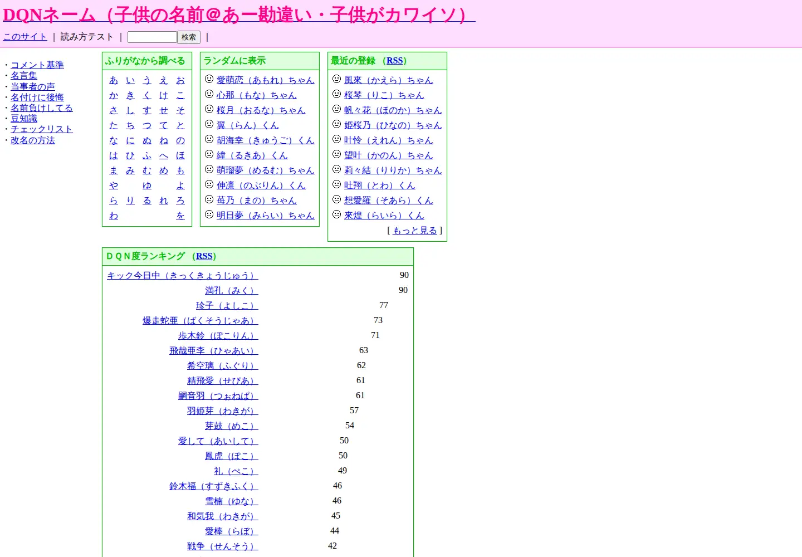Screen dimensions: 802x557
Task: Open the RSS link in 最近の登録 header
Action: point(394,61)
